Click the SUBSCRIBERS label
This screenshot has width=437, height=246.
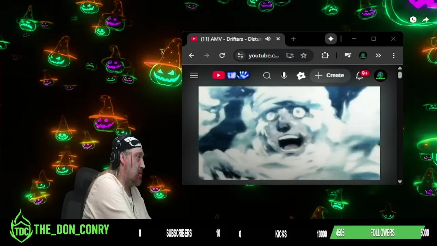point(179,233)
